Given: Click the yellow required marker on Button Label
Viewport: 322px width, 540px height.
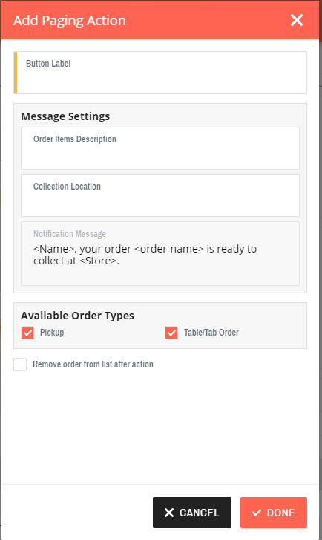Looking at the screenshot, I should tap(15, 73).
